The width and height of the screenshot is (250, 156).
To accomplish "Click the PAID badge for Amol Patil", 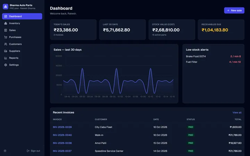I will [x=191, y=143].
